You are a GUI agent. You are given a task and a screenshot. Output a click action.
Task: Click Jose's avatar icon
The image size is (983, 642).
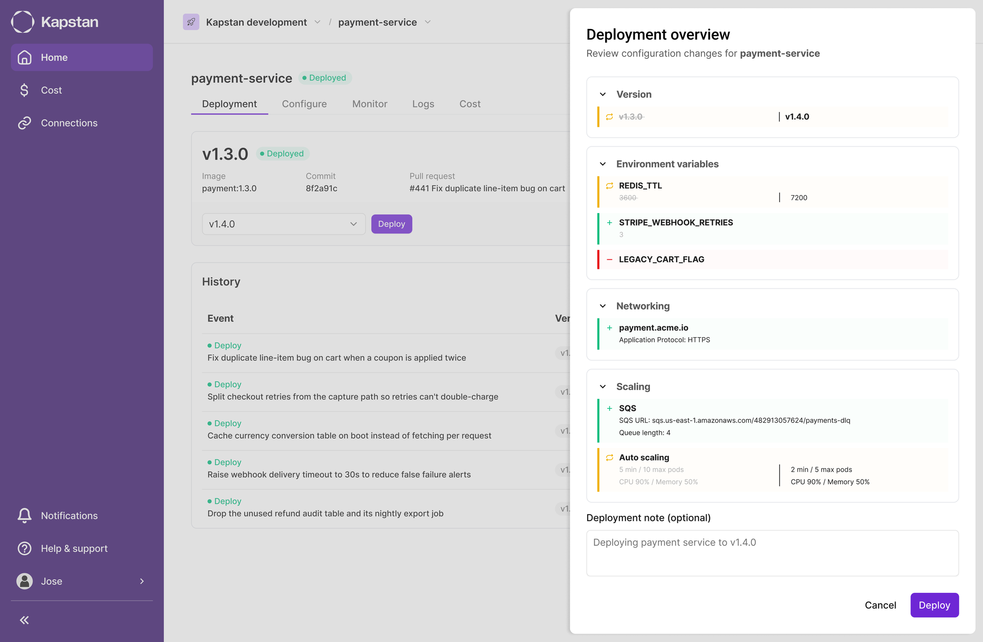point(25,581)
